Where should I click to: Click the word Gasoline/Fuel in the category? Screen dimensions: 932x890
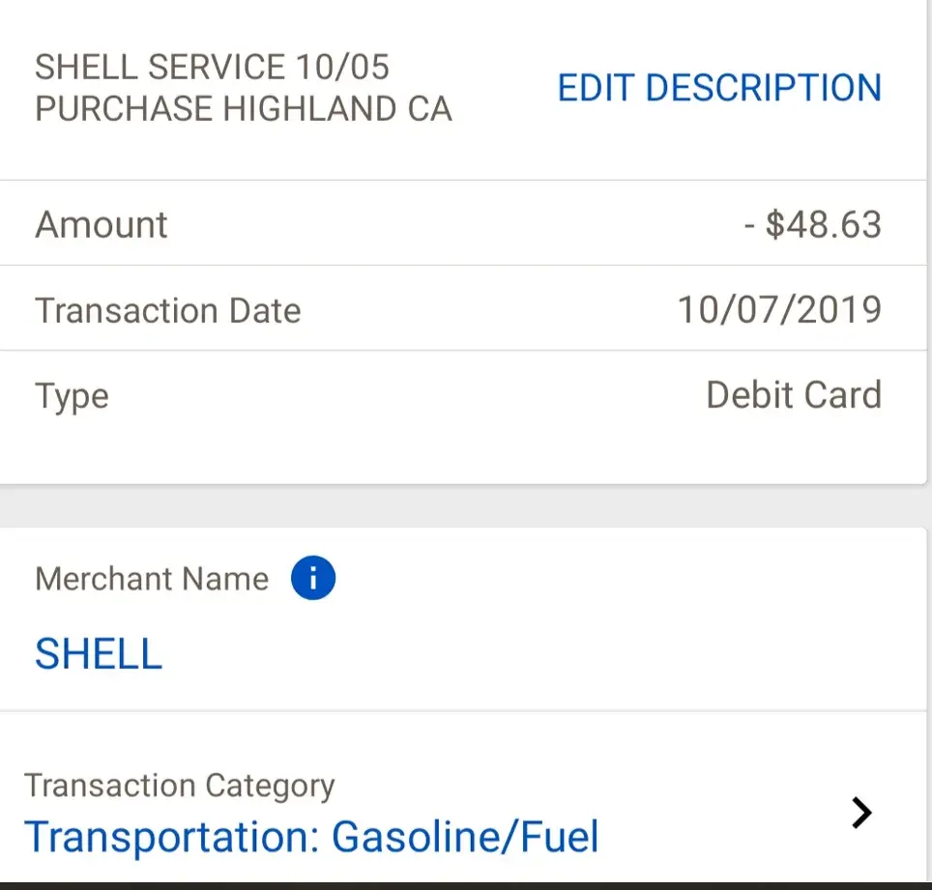465,837
